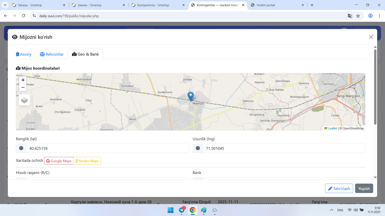Click the Mijoz koordinatalari heading
Image resolution: width=385 pixels, height=216 pixels.
pyautogui.click(x=38, y=68)
